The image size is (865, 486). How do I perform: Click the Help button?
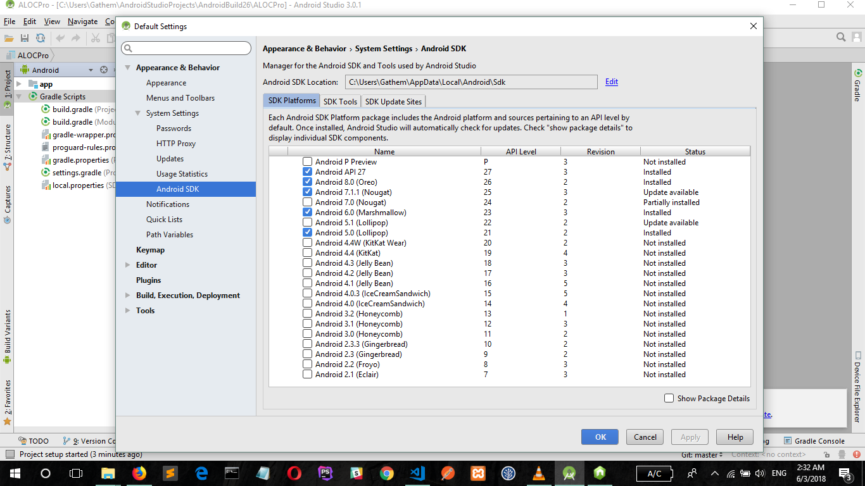735,437
